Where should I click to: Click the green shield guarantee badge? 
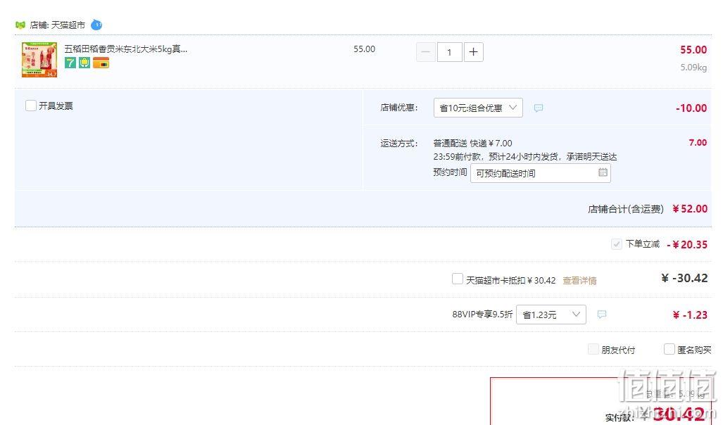84,63
